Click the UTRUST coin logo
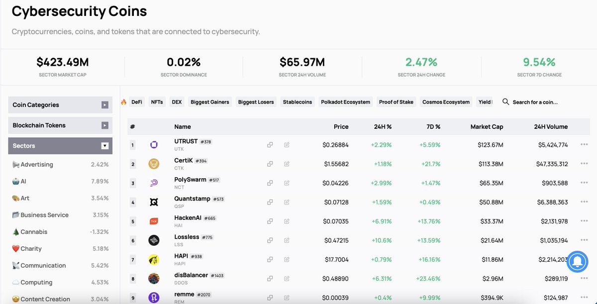Image resolution: width=597 pixels, height=304 pixels. tap(154, 145)
